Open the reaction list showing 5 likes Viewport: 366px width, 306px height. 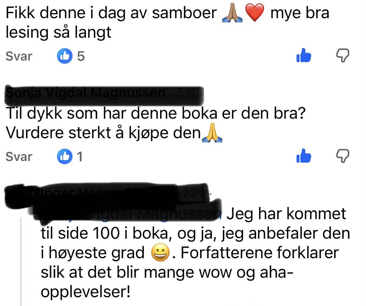point(71,56)
